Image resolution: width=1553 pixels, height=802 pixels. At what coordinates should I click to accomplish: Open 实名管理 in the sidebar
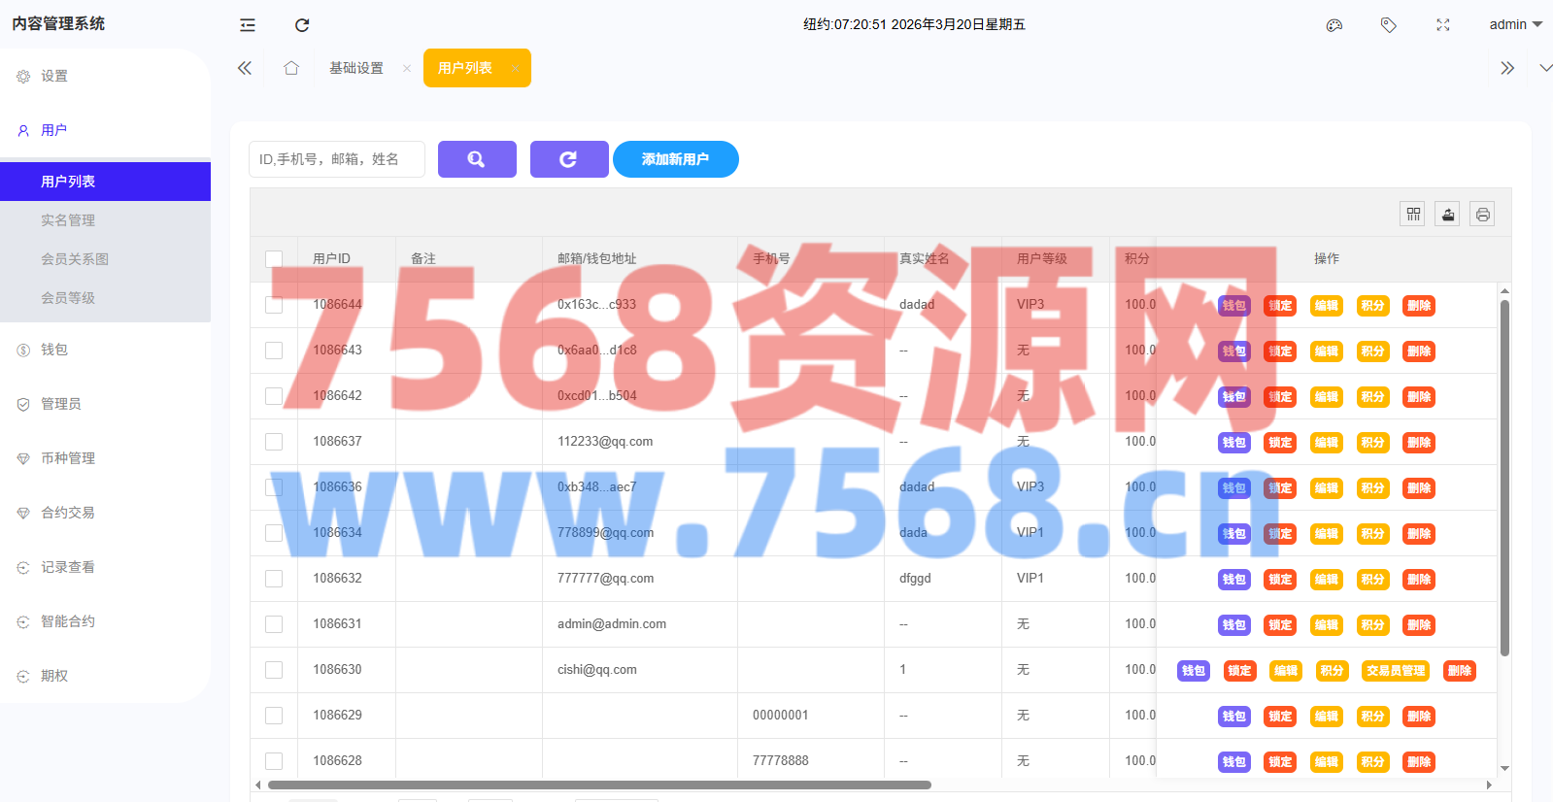[x=68, y=220]
